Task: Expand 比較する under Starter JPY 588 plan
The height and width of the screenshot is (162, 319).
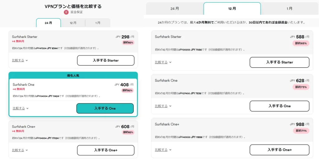Action: (x=163, y=62)
